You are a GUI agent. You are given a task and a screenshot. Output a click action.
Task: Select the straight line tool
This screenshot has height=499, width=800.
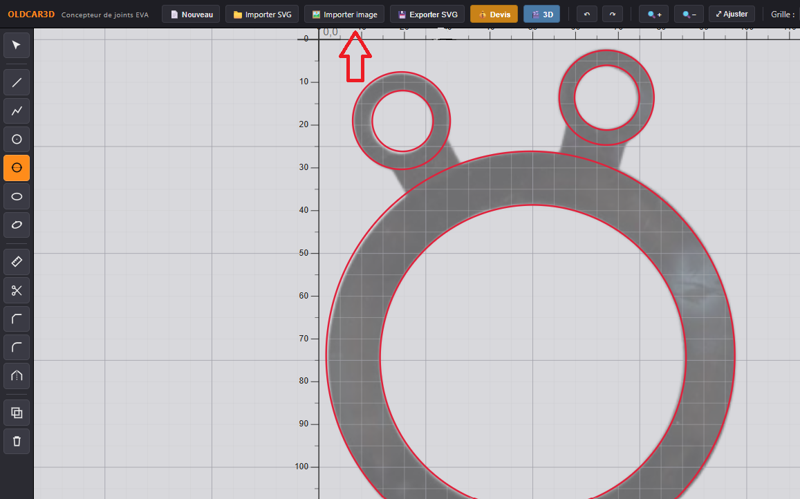pyautogui.click(x=17, y=82)
